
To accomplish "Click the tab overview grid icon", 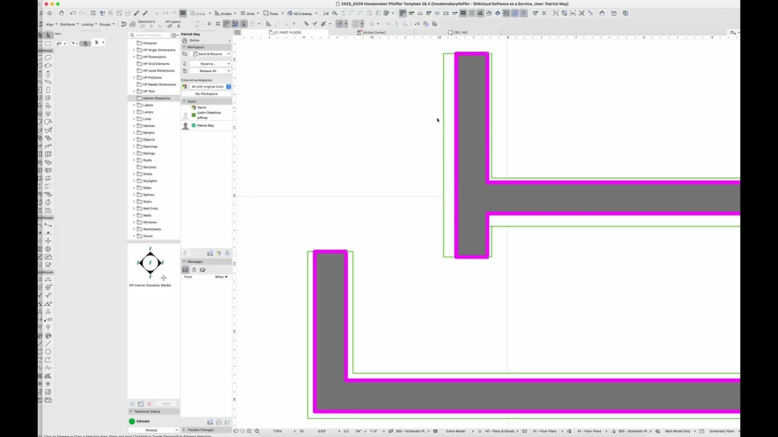I will click(238, 32).
